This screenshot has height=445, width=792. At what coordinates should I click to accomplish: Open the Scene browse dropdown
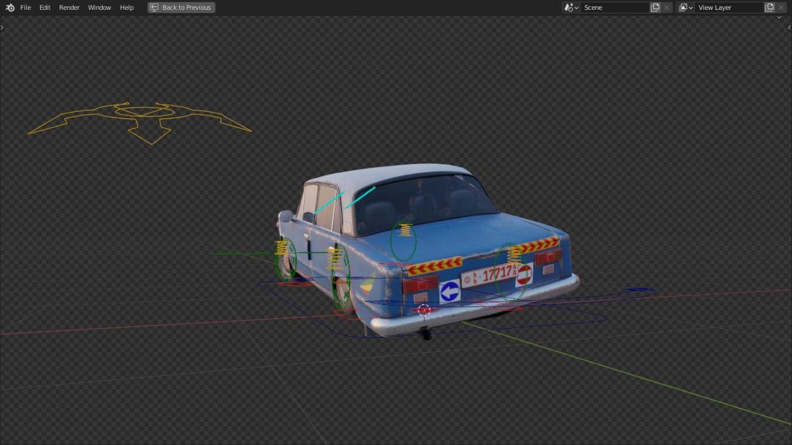click(570, 7)
